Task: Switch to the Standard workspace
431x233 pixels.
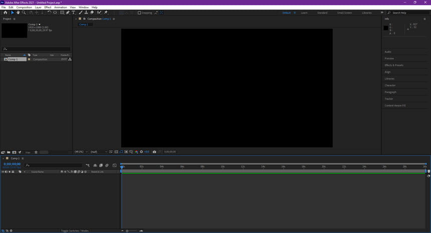Action: click(322, 13)
